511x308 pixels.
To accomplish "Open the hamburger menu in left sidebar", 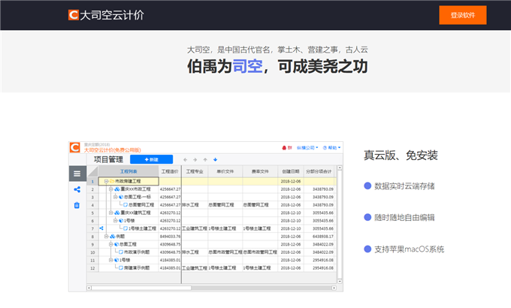I will [77, 173].
